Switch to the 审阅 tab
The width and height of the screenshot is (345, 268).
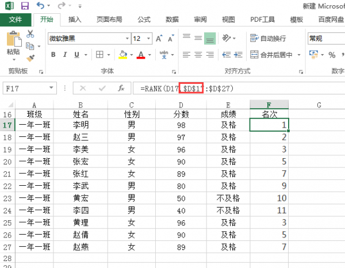point(200,20)
